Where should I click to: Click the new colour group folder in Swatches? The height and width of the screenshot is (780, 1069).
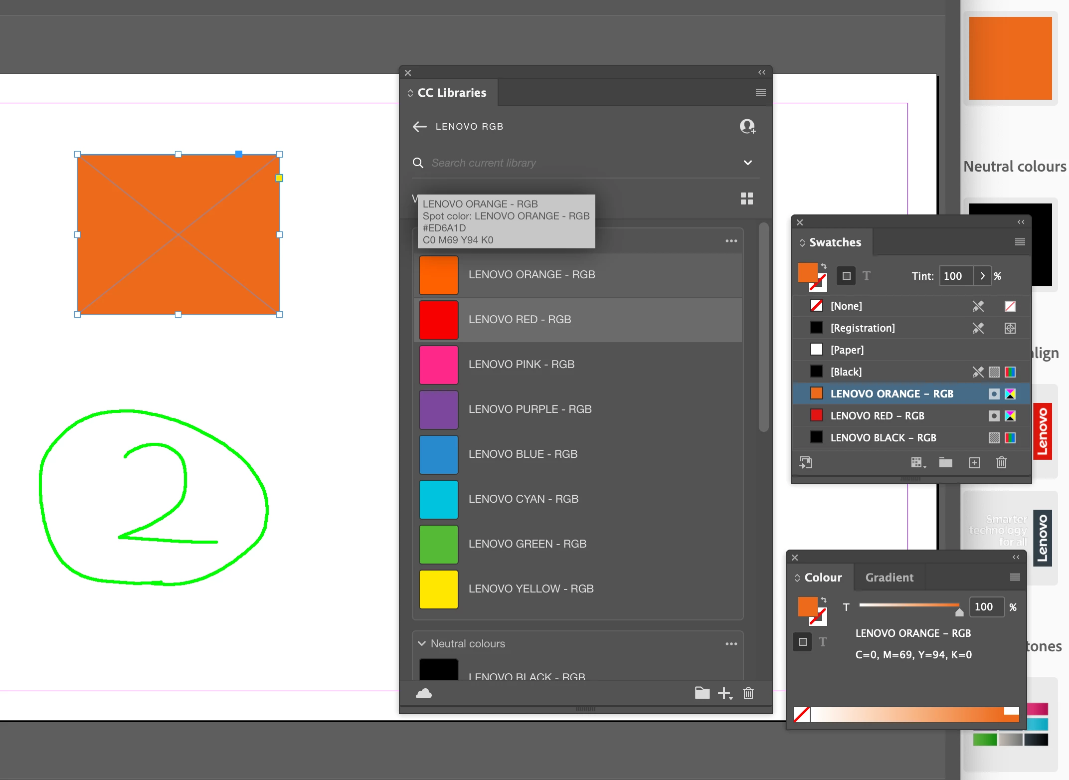pyautogui.click(x=945, y=463)
